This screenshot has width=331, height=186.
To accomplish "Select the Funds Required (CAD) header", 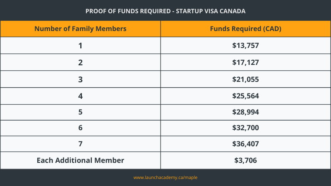I will coord(246,29).
